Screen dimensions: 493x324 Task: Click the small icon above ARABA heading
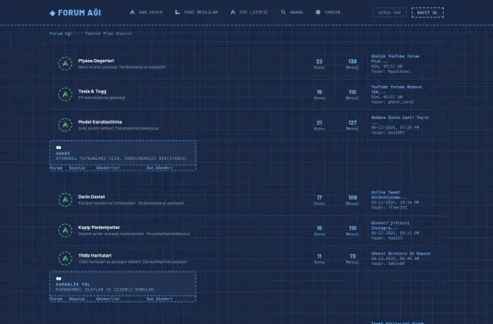coord(58,148)
